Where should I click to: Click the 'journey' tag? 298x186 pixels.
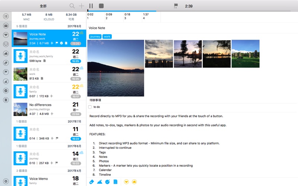(95, 36)
